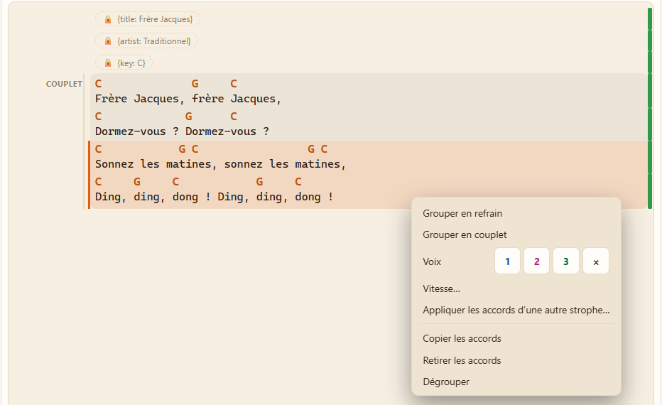Click lock icon on the key directive
This screenshot has height=405, width=662.
[108, 63]
